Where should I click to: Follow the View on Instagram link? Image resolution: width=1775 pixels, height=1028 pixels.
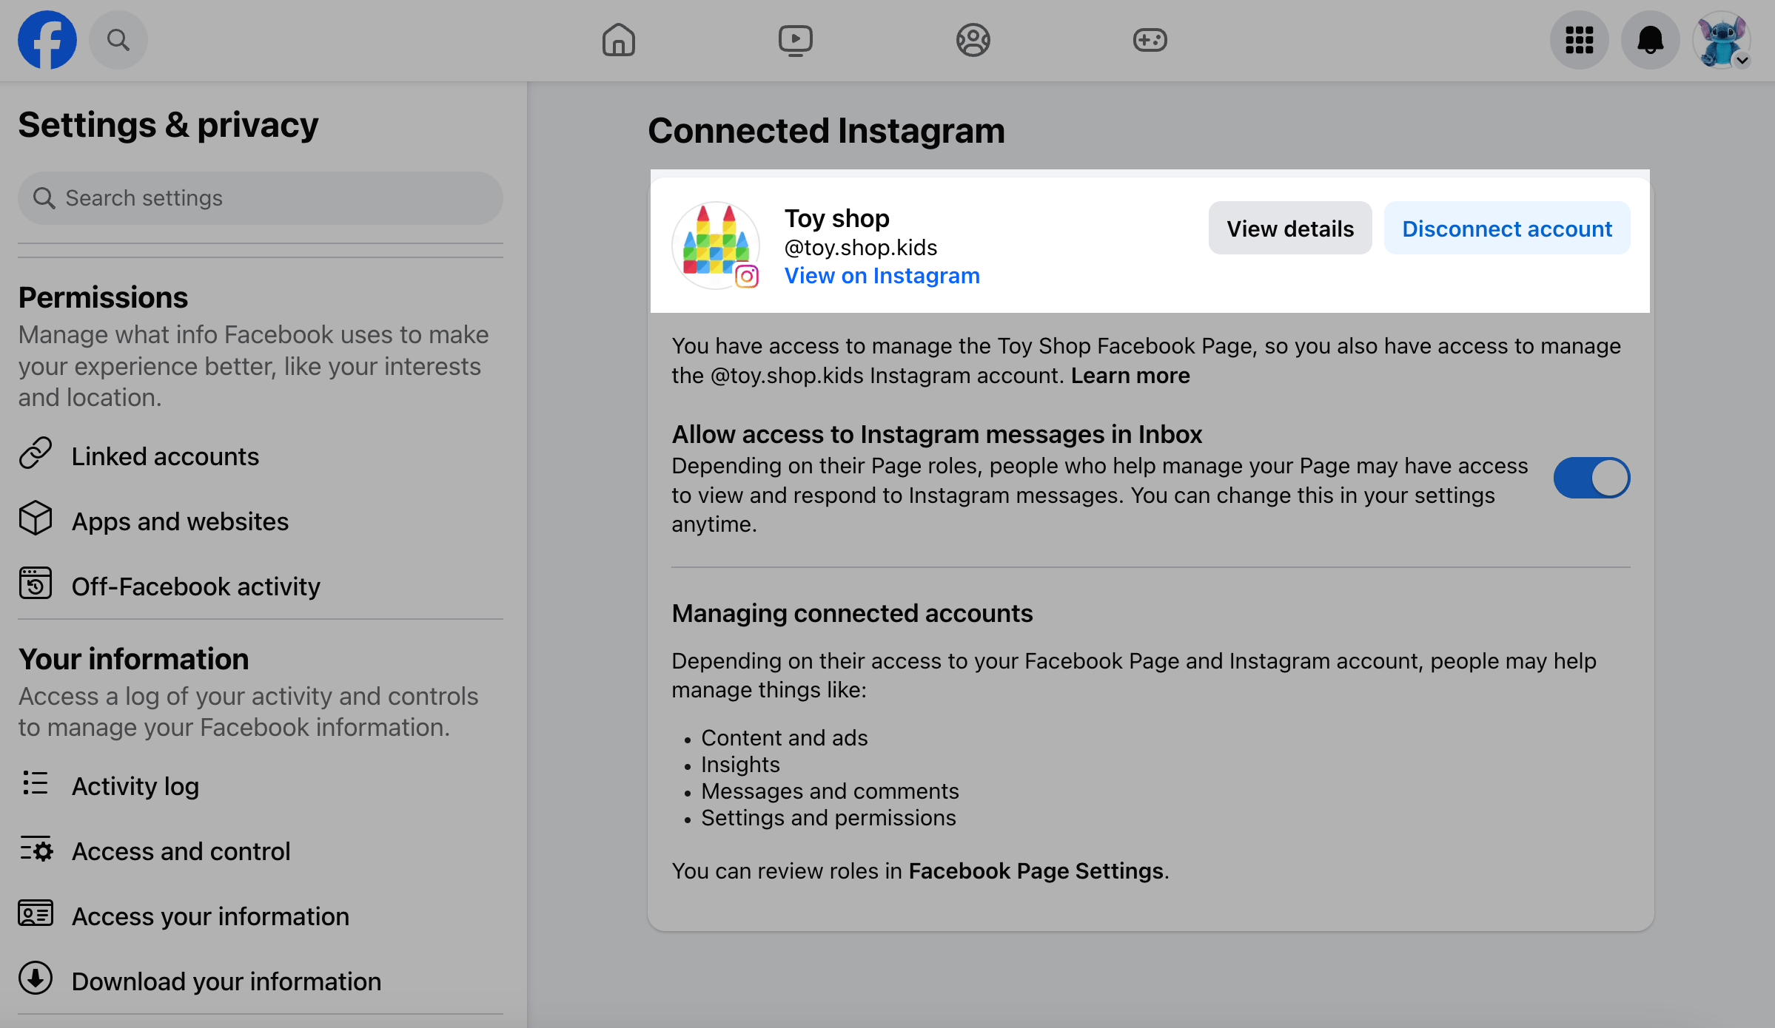coord(882,276)
